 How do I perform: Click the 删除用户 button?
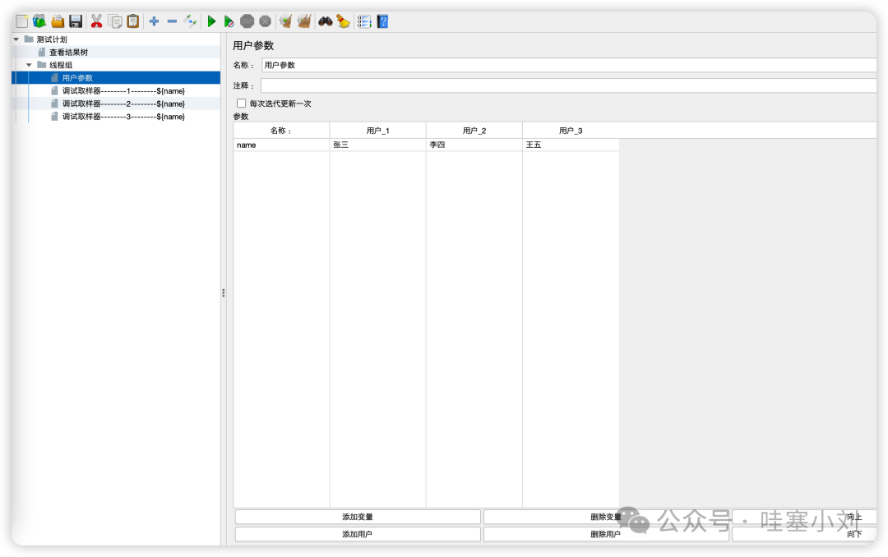(x=606, y=534)
